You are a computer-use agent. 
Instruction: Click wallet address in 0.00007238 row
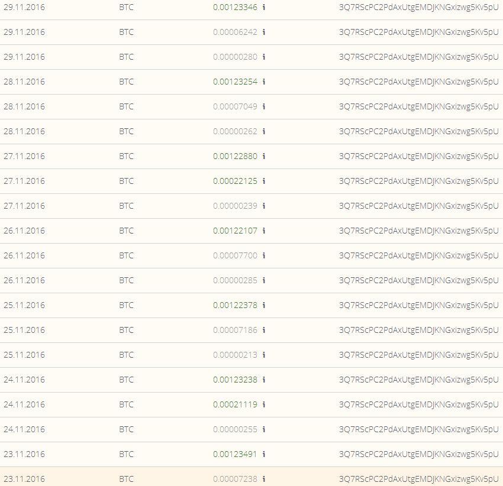pos(418,479)
